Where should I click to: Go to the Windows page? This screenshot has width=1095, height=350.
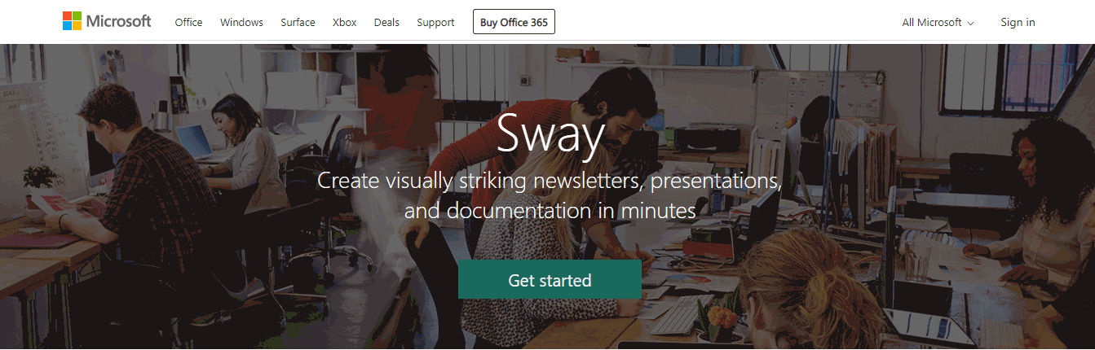pos(241,22)
